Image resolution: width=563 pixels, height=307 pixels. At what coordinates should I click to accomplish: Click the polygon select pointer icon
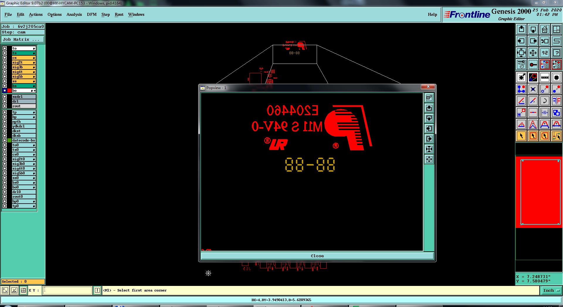545,136
